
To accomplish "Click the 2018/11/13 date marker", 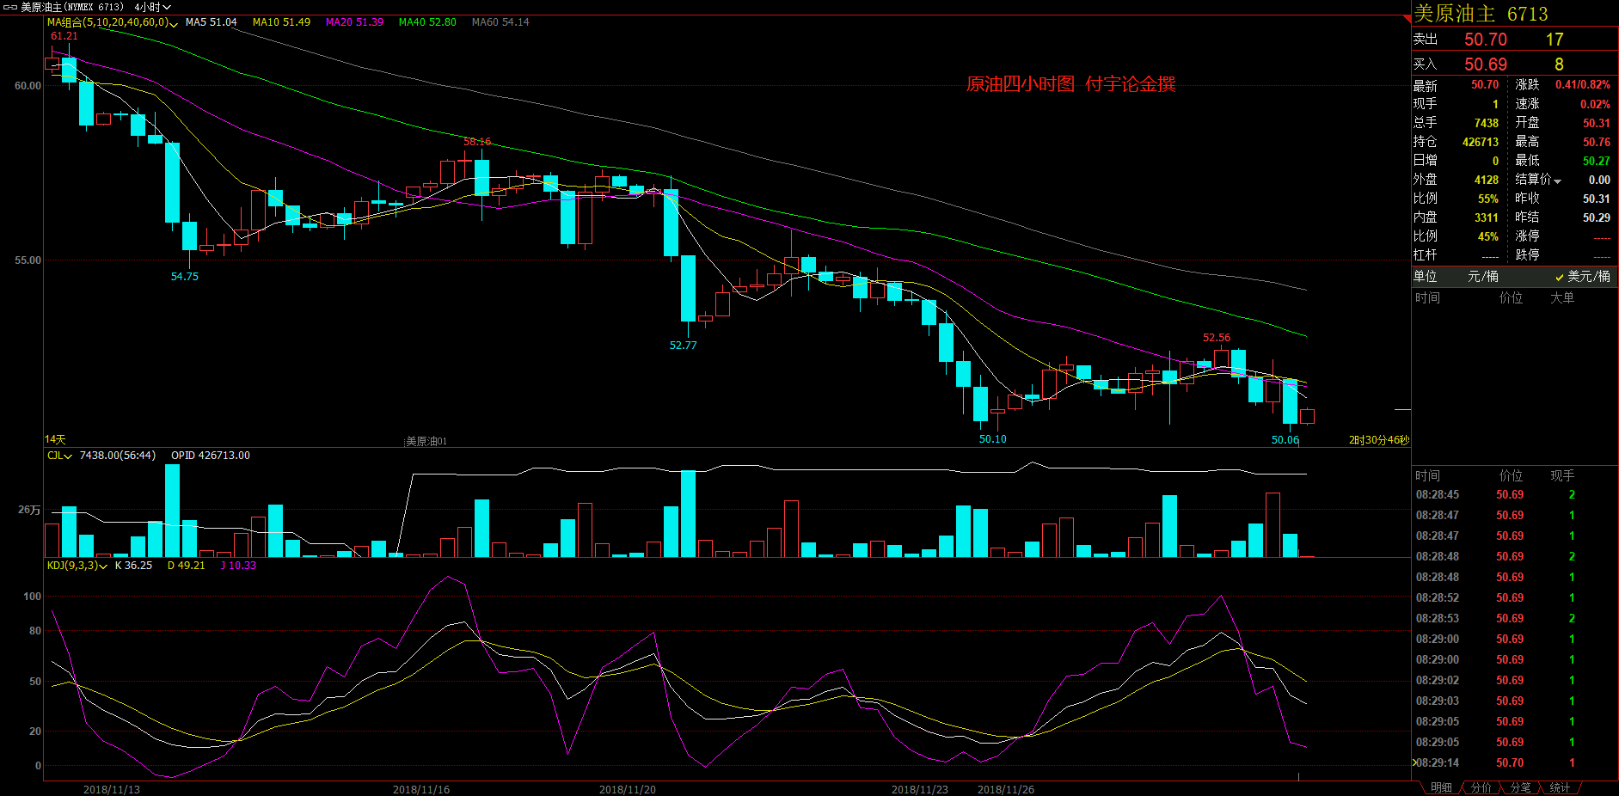I will (112, 789).
